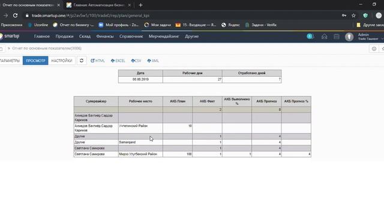Click the АКБ Прогноз % column header

click(296, 101)
